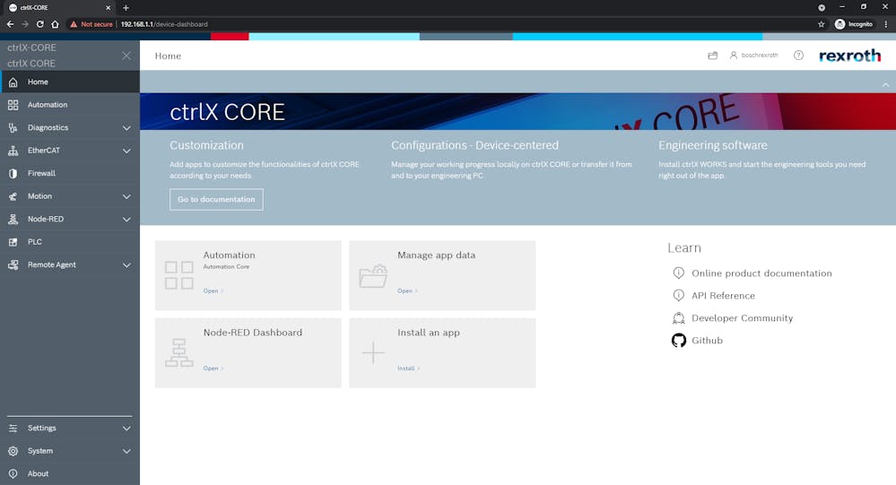Open a new browser tab with plus

click(x=126, y=7)
